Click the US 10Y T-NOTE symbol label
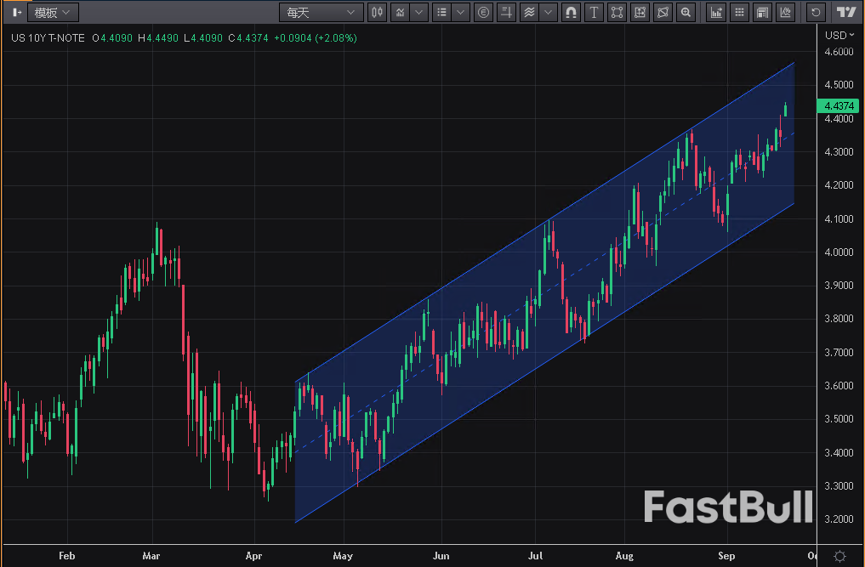Viewport: 865px width, 567px height. (x=48, y=38)
